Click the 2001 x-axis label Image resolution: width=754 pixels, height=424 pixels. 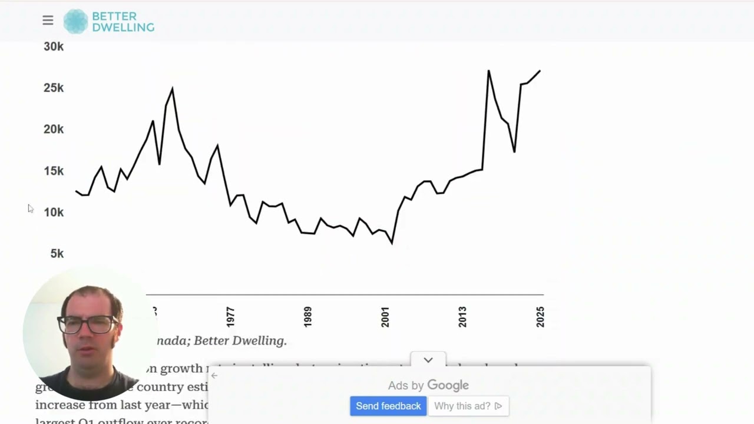tap(385, 317)
